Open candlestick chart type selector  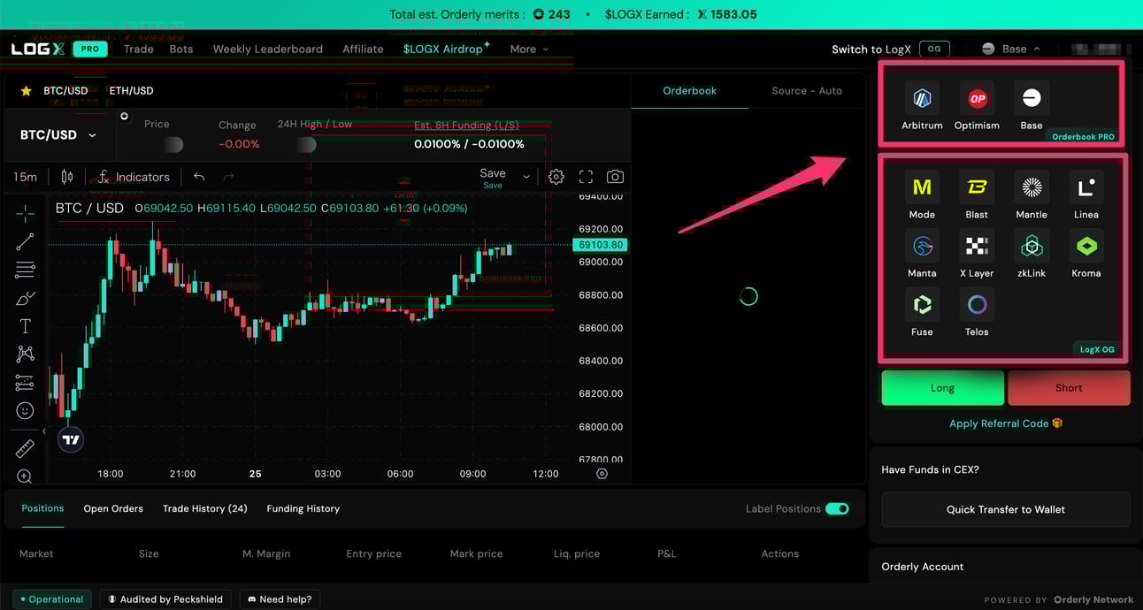(x=66, y=177)
